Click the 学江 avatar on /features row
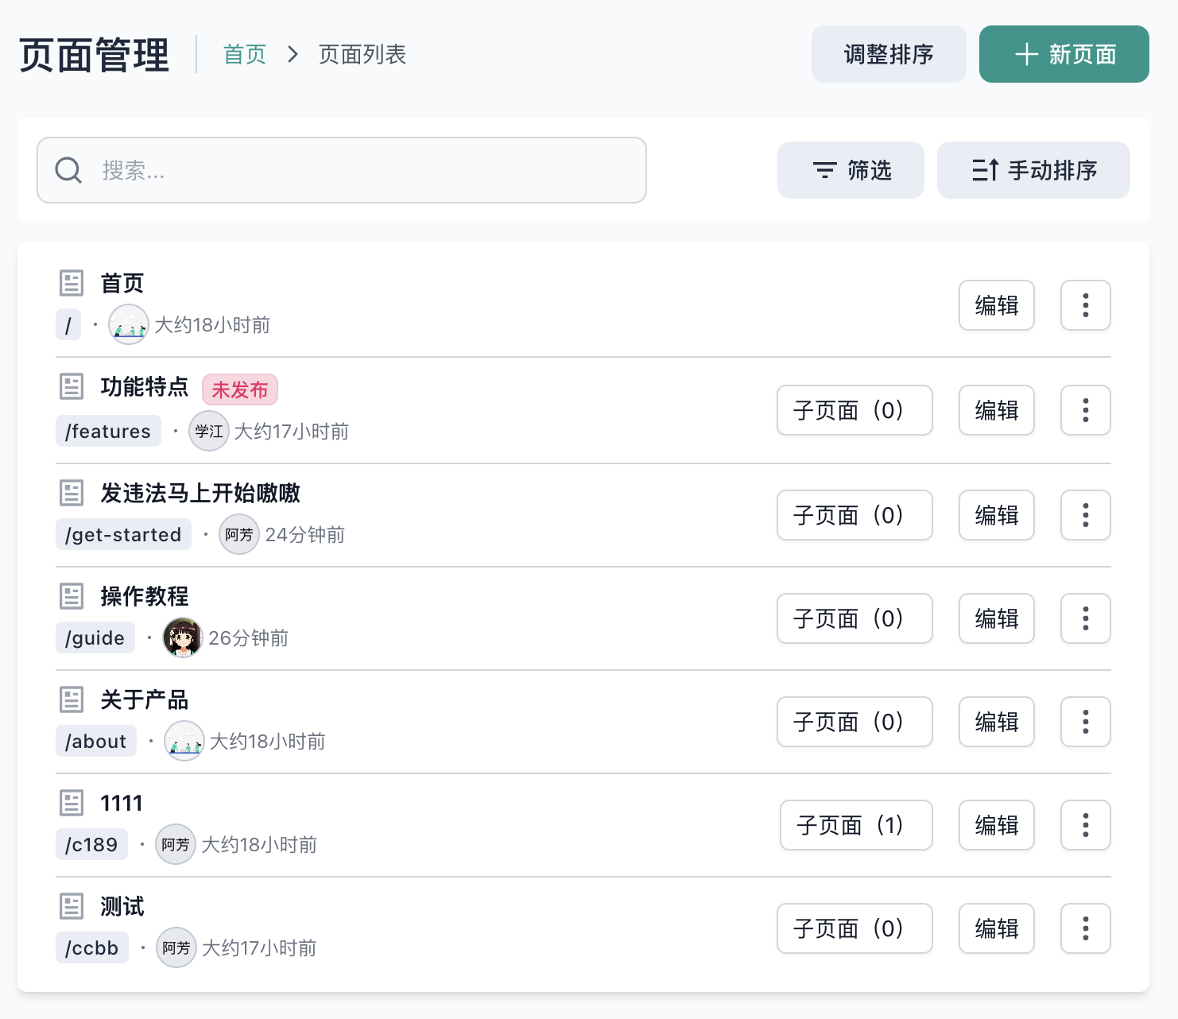This screenshot has height=1019, width=1178. click(209, 431)
